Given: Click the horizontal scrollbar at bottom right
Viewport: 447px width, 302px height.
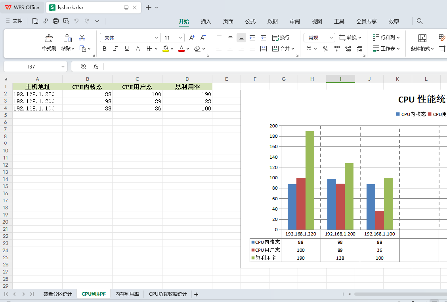Looking at the screenshot, I should click(401, 294).
